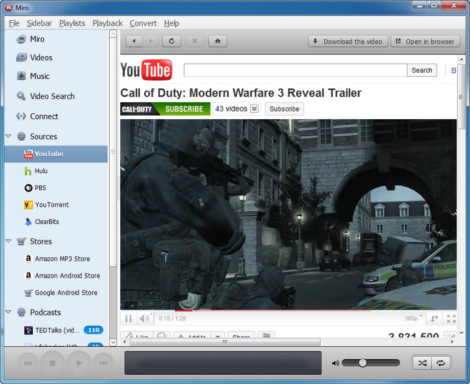Image resolution: width=470 pixels, height=384 pixels.
Task: Click the sidebar scroll down arrow
Action: point(113,342)
